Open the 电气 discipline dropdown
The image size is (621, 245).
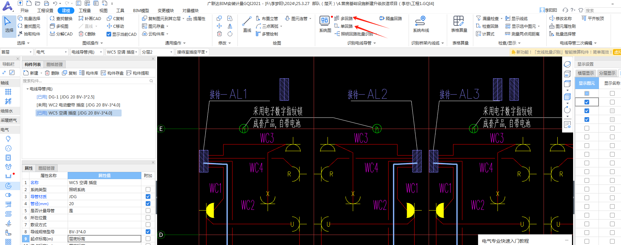pos(52,52)
